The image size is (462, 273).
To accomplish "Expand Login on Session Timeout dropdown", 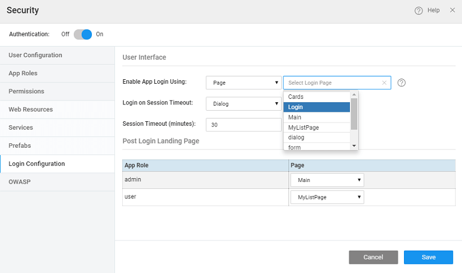I will click(x=243, y=104).
